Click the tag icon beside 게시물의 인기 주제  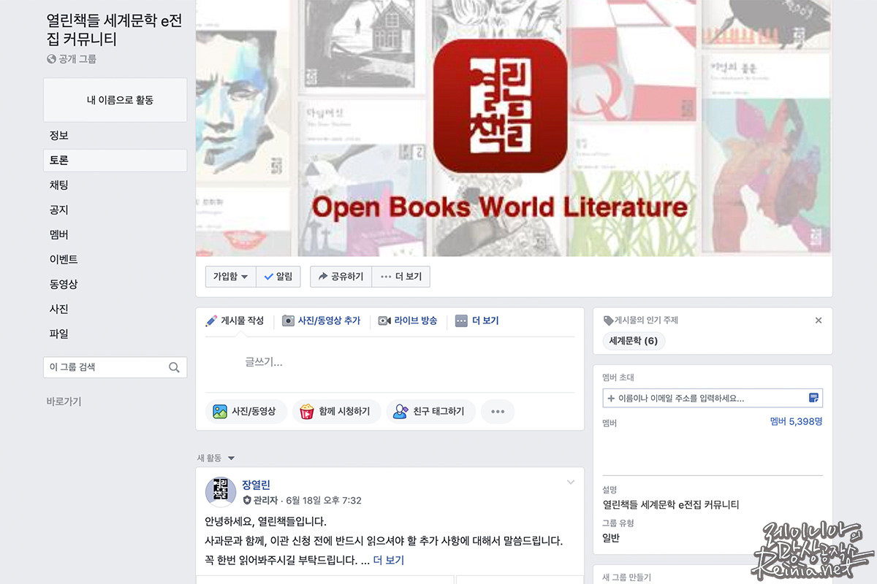pyautogui.click(x=608, y=320)
